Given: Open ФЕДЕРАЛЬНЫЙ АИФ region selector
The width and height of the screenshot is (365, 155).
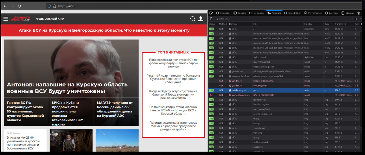Looking at the screenshot, I should click(x=50, y=19).
